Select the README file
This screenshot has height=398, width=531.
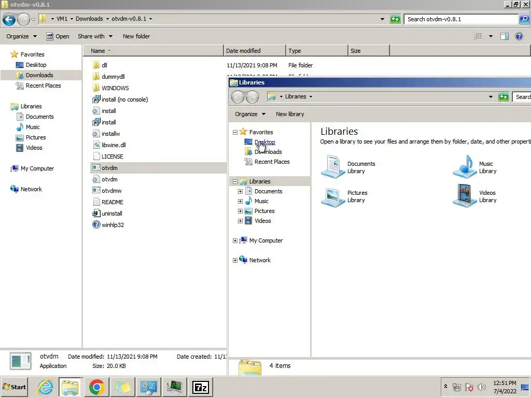pyautogui.click(x=108, y=202)
